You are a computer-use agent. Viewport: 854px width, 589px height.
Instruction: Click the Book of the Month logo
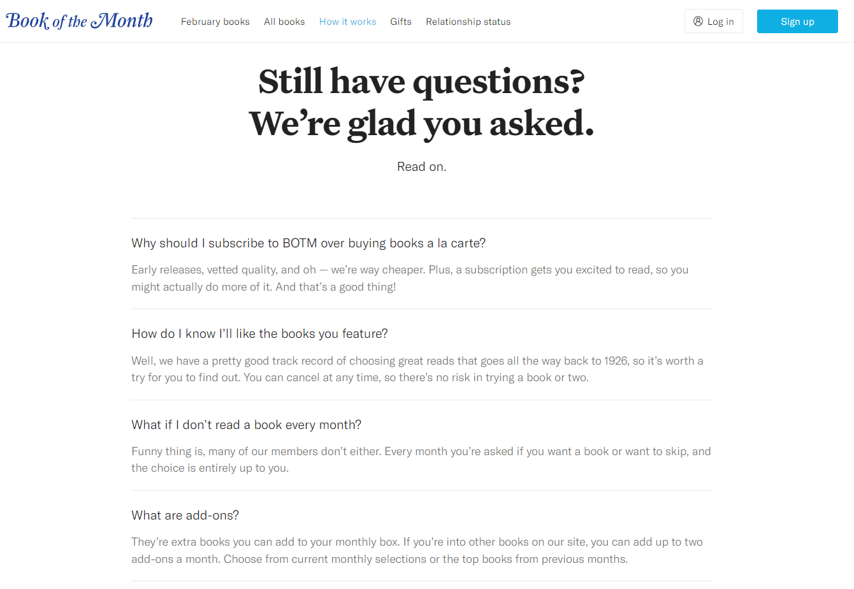(x=78, y=20)
